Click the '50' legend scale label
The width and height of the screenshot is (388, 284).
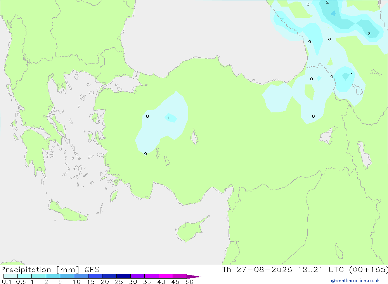point(189,282)
